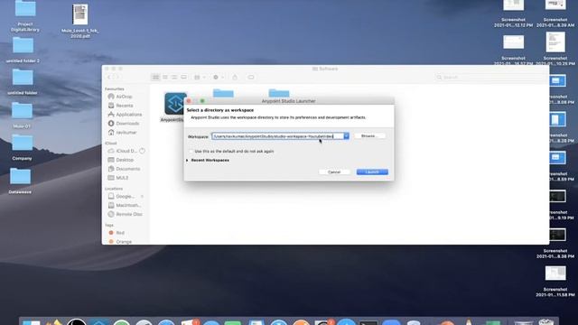Open Recents in the Finder sidebar
Viewport: 578px width, 325px height.
(126, 106)
